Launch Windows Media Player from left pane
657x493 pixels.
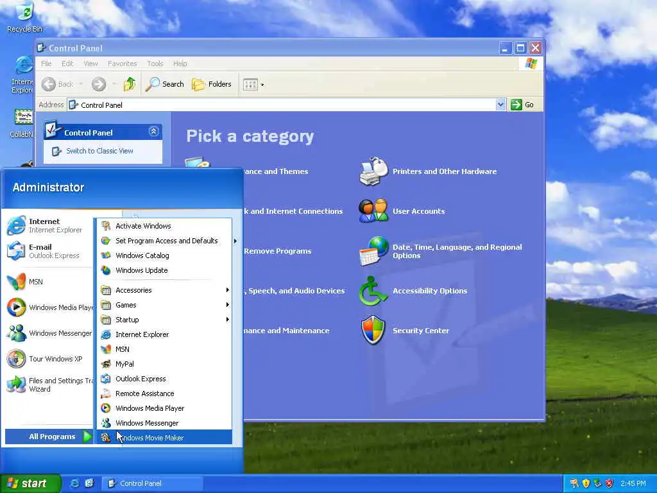point(48,307)
